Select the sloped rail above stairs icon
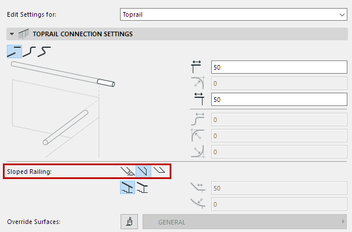This screenshot has width=352, height=232. click(127, 187)
